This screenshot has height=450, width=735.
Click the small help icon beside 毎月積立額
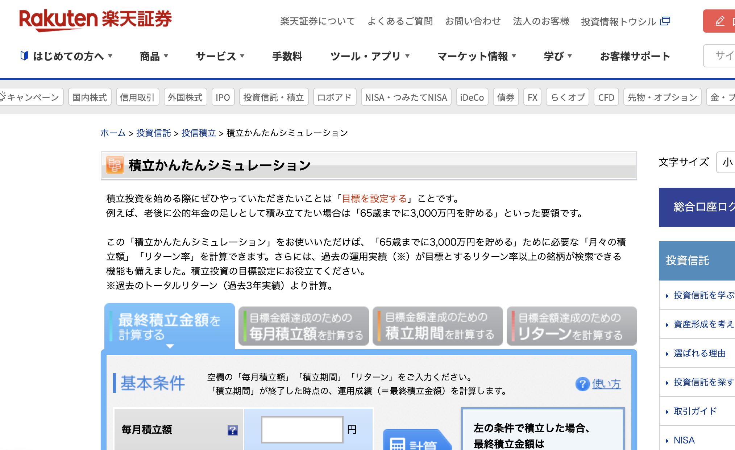pos(232,430)
